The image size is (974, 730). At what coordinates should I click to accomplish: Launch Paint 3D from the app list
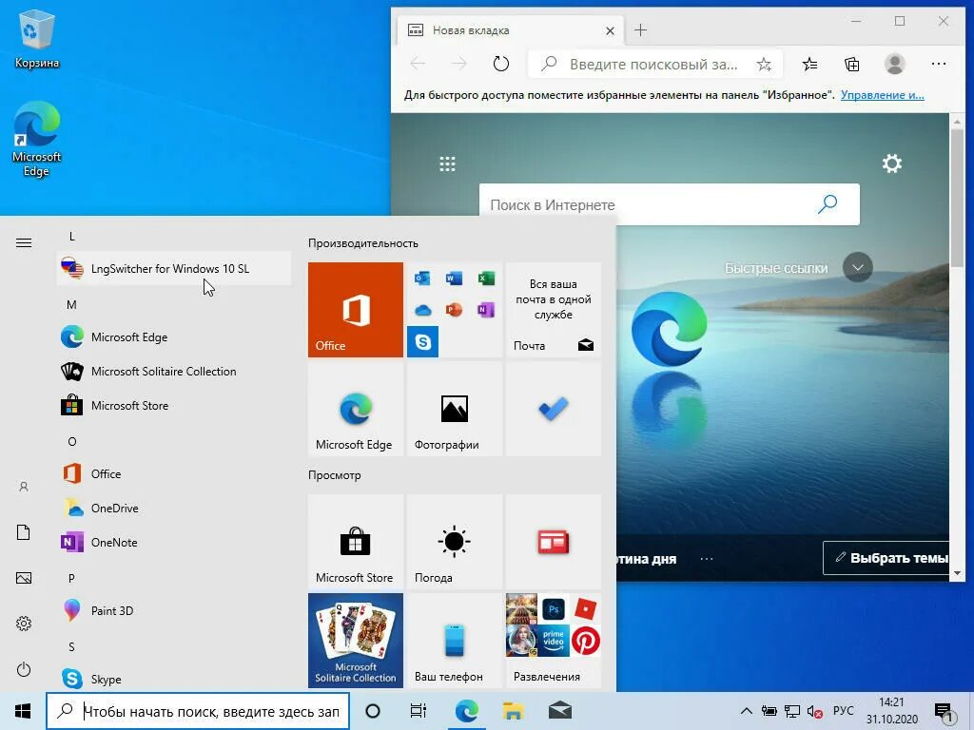(x=174, y=611)
